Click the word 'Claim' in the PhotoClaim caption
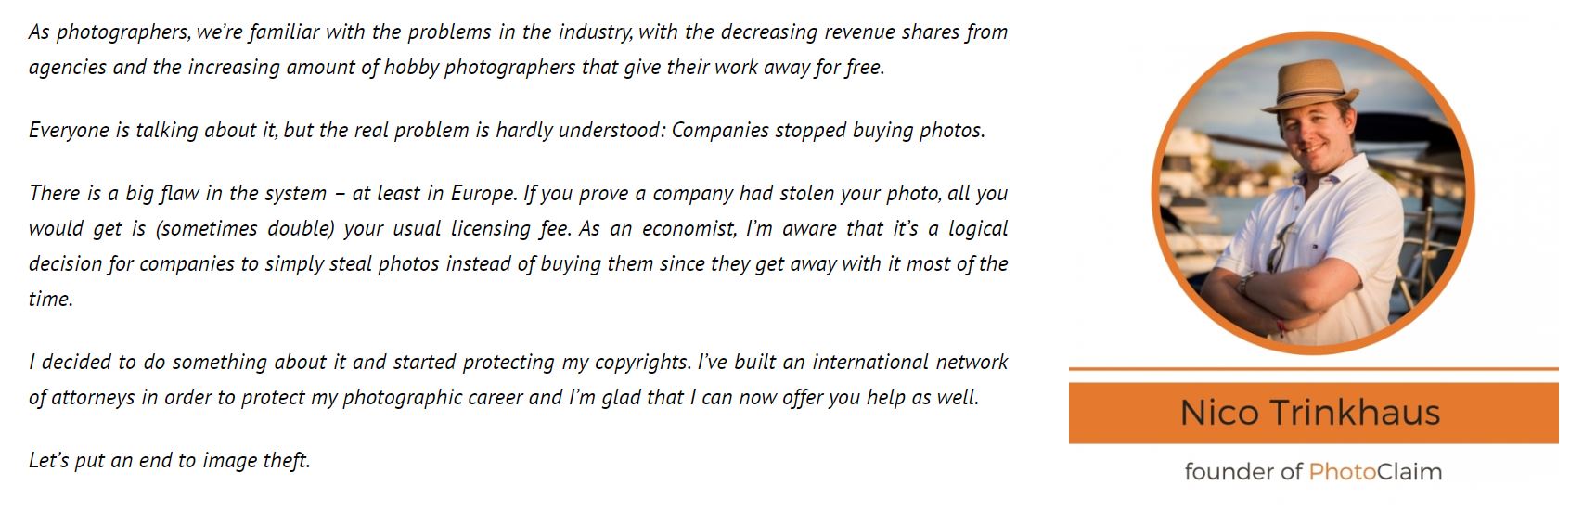1596x524 pixels. [1409, 471]
